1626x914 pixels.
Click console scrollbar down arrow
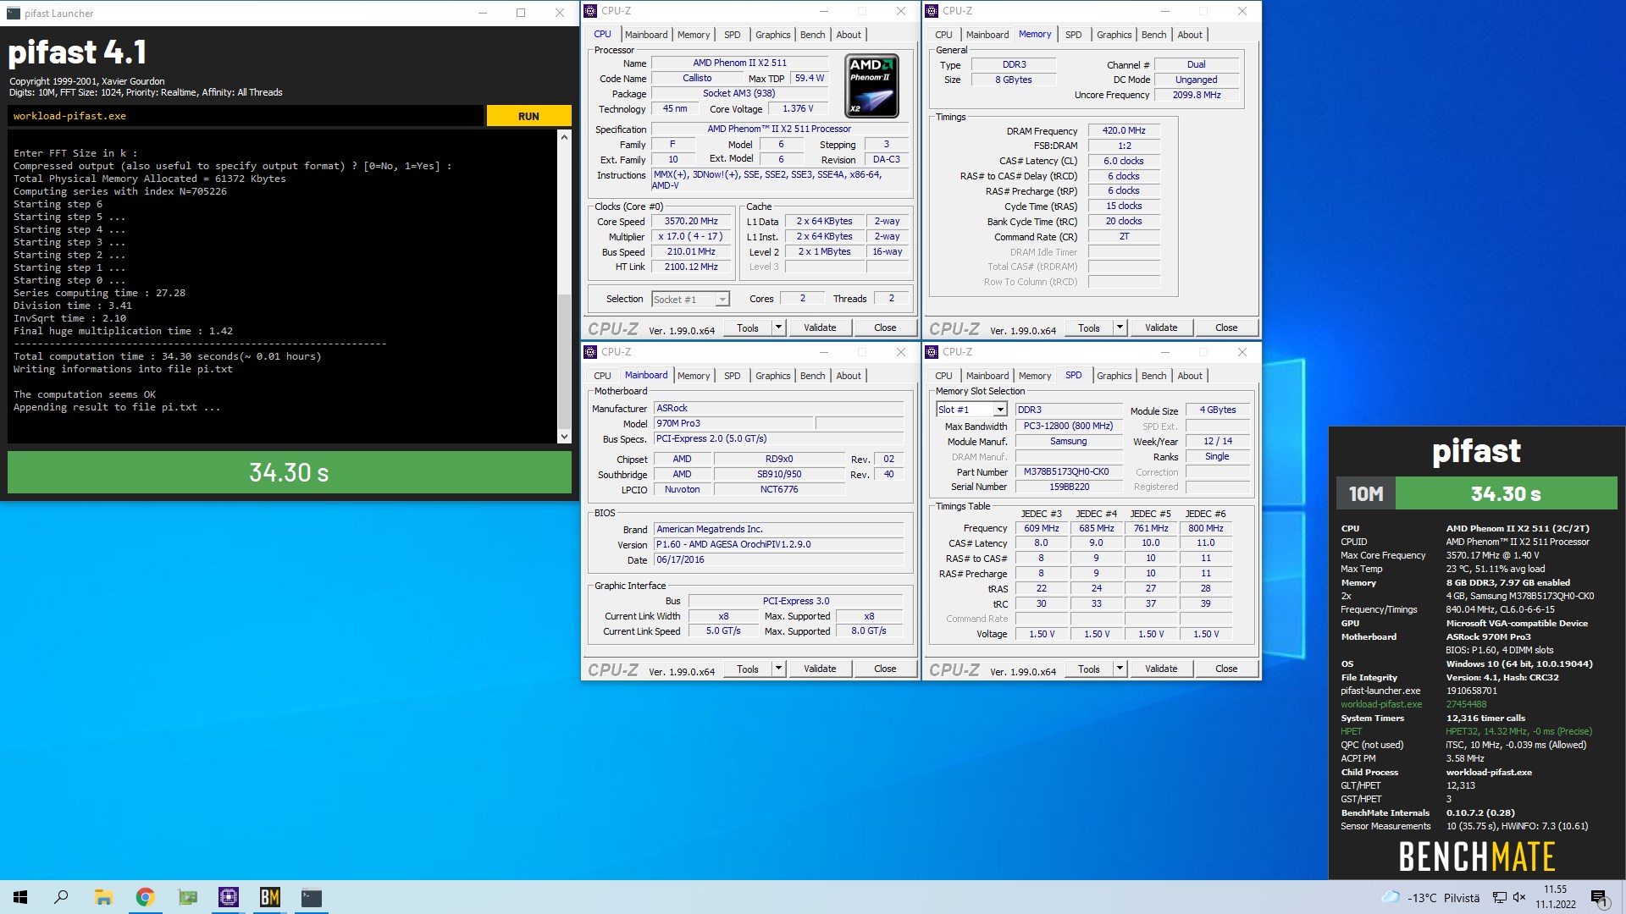(564, 437)
